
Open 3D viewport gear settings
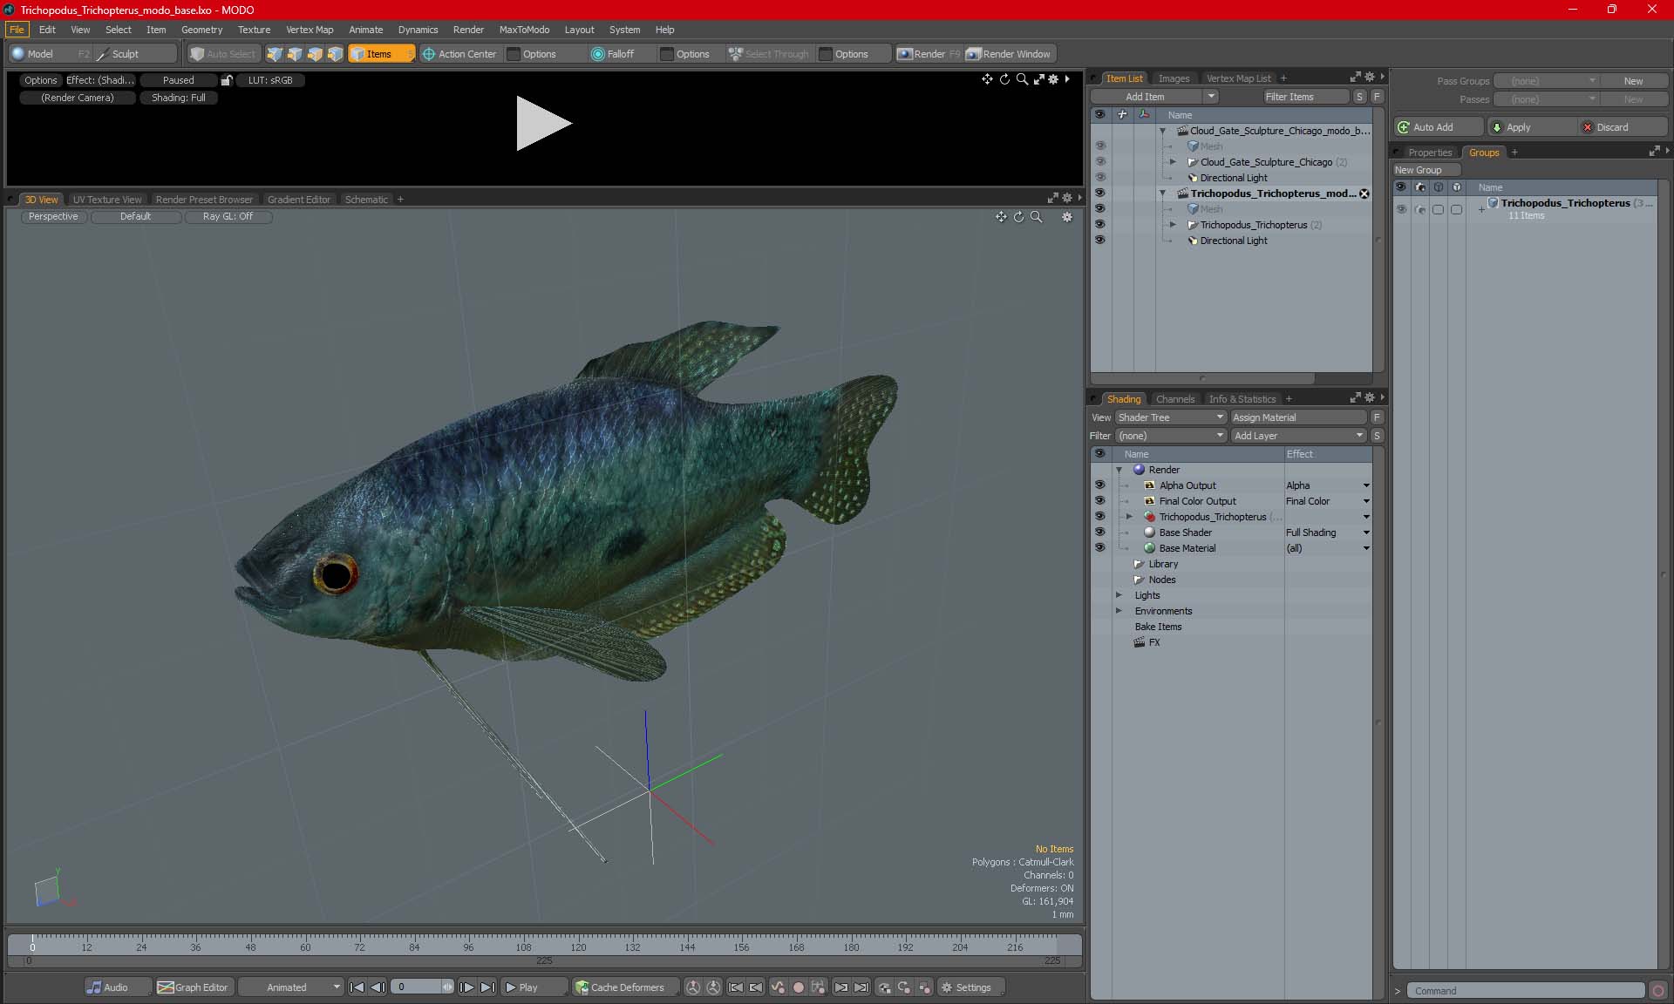[x=1067, y=217]
